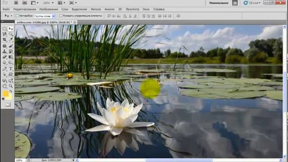Select the Move tool in toolbox
The width and height of the screenshot is (288, 162).
[x=11, y=29]
